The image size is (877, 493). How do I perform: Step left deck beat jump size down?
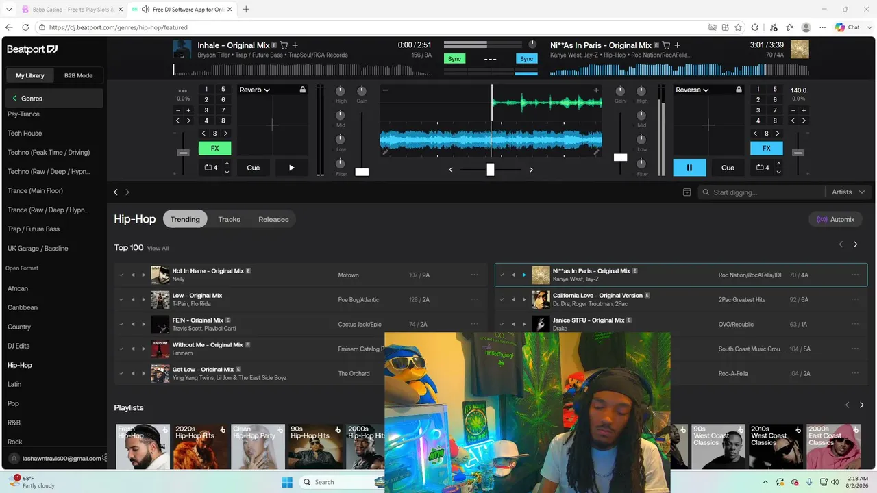click(203, 134)
